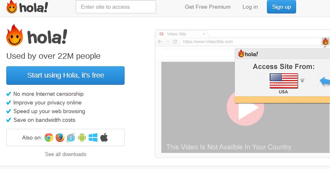The height and width of the screenshot is (169, 330).
Task: Choose the Android robot icon
Action: tap(82, 137)
